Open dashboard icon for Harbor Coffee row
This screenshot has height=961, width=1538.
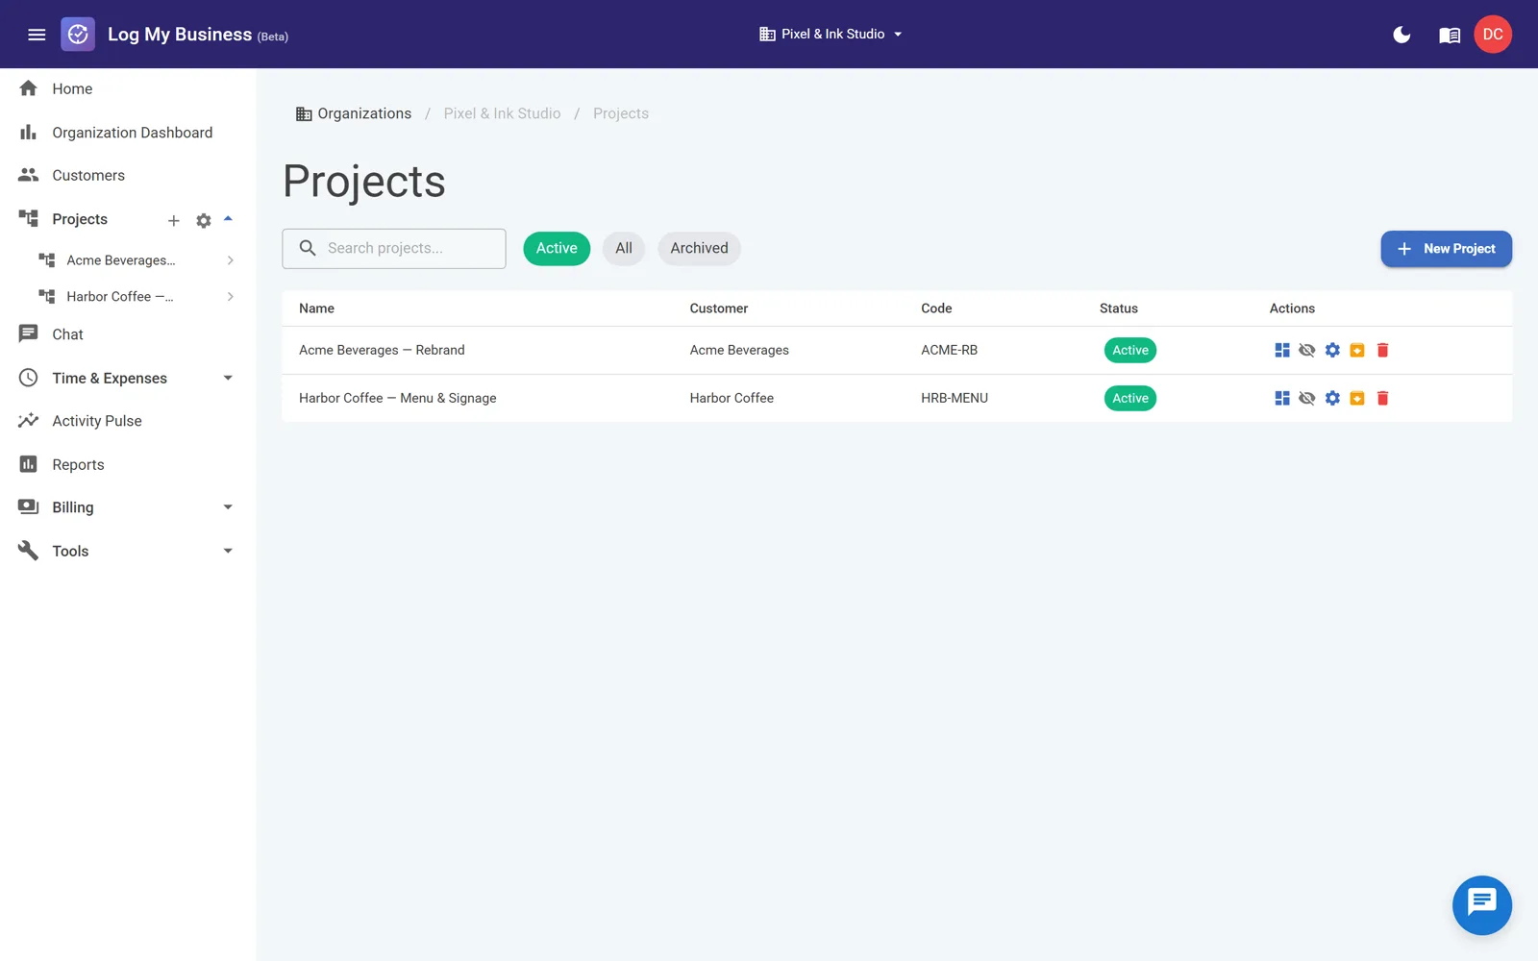1281,398
